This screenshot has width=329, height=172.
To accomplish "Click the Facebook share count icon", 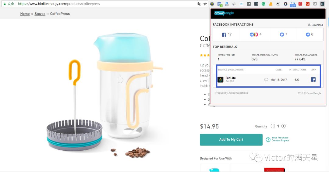I will click(224, 34).
